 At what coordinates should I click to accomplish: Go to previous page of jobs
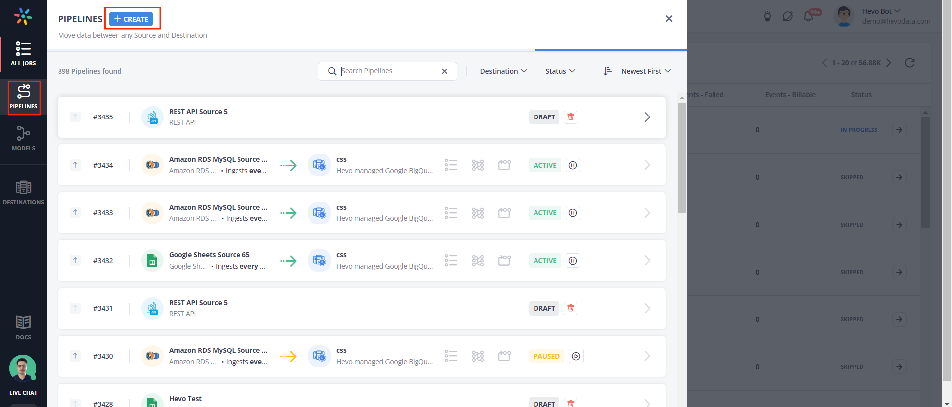pyautogui.click(x=824, y=63)
